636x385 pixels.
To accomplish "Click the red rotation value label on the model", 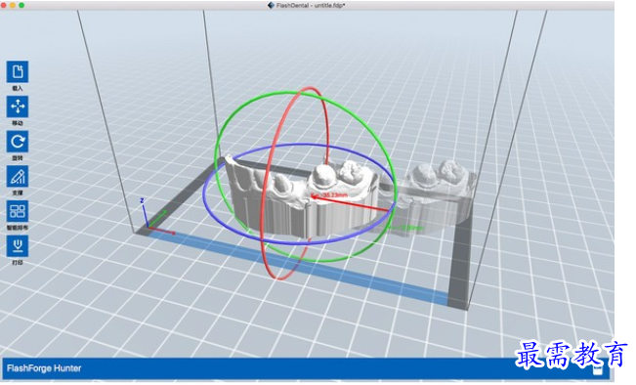I will (x=329, y=195).
